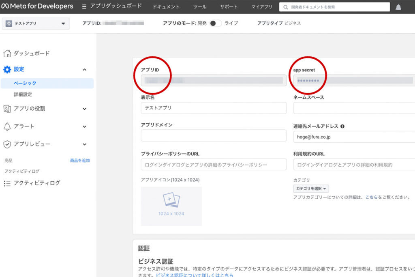The height and width of the screenshot is (277, 415).
Task: Click the notification bell icon
Action: pos(398,7)
